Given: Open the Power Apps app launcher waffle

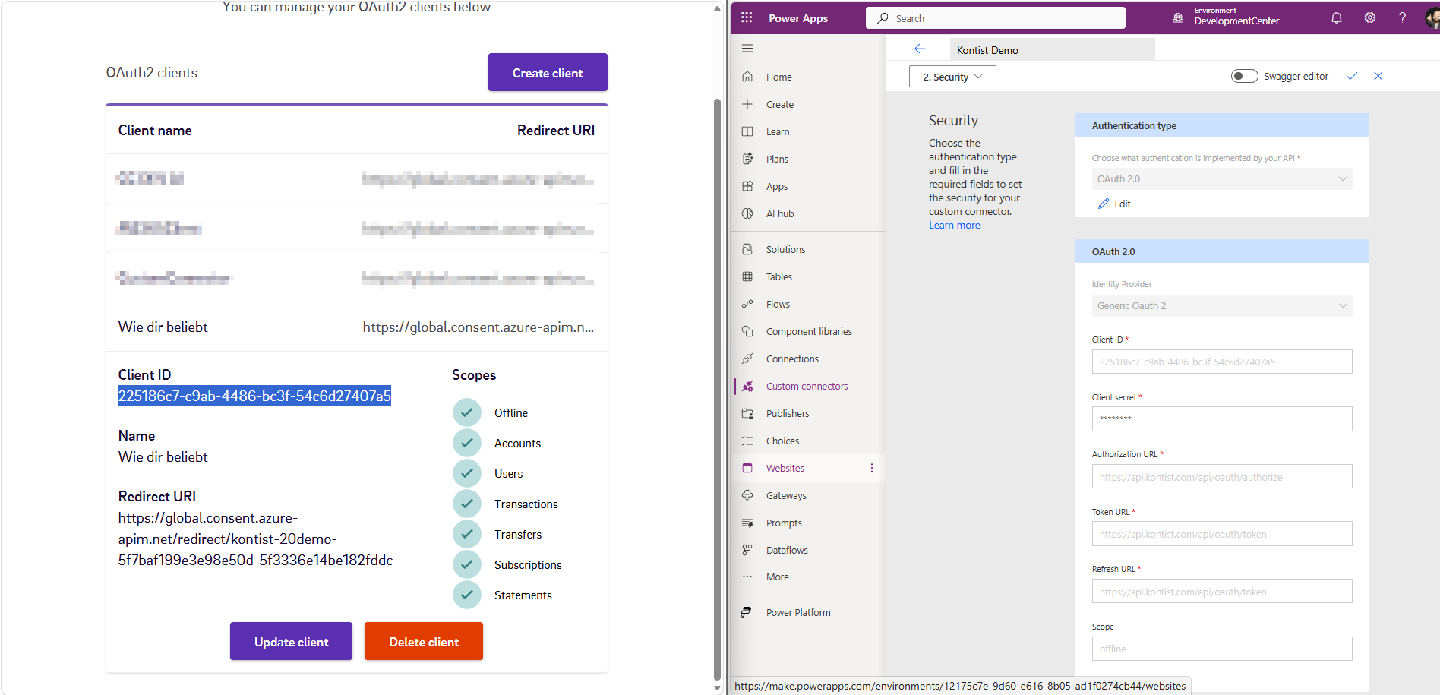Looking at the screenshot, I should 747,17.
